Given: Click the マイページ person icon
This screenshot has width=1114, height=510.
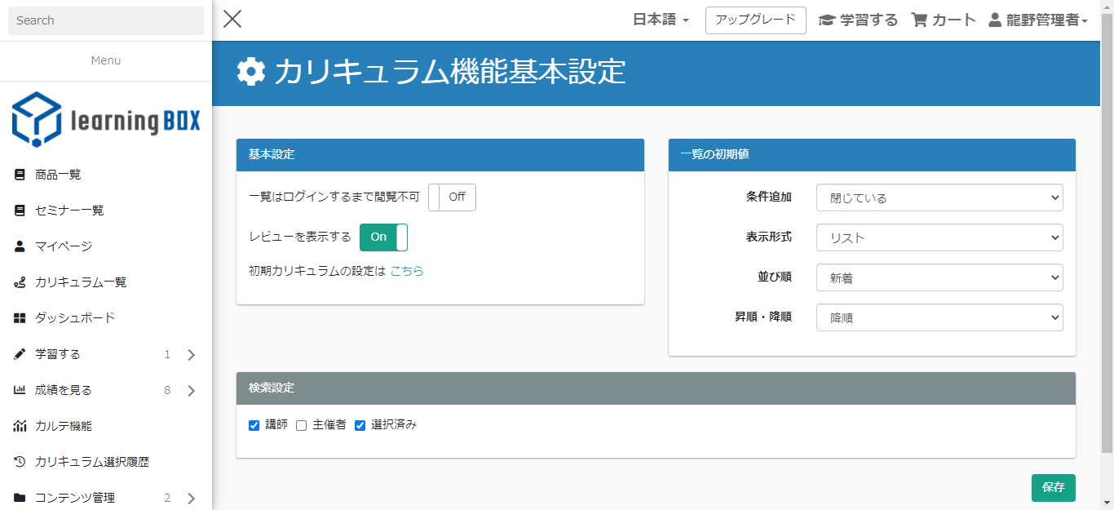Looking at the screenshot, I should pos(20,246).
